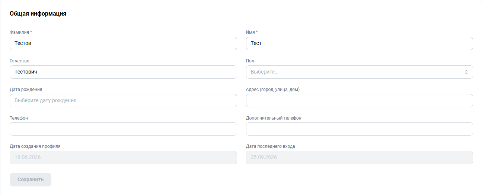
Task: Click the Отчество field containing Тестович
Action: click(x=123, y=72)
